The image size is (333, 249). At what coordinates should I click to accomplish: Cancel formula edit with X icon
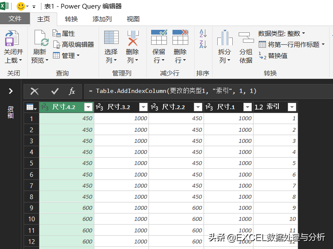(x=35, y=91)
